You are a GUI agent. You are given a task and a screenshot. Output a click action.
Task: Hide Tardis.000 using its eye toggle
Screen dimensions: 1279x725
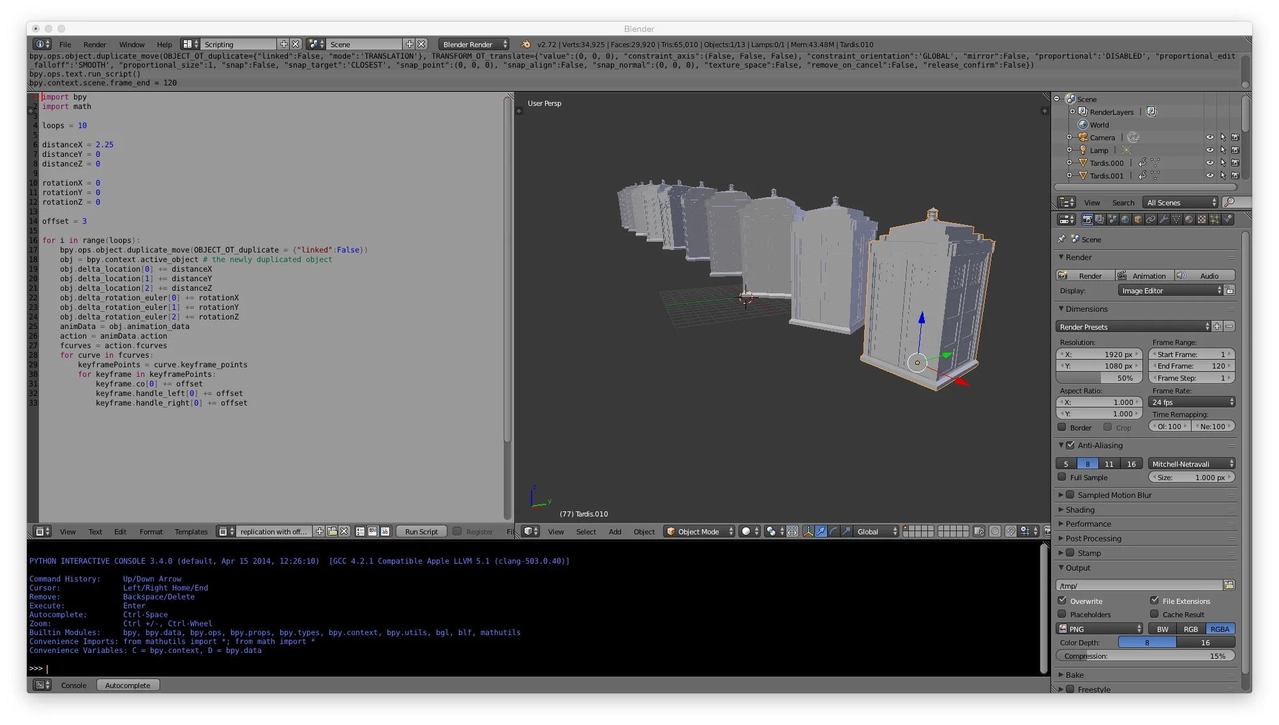coord(1211,163)
